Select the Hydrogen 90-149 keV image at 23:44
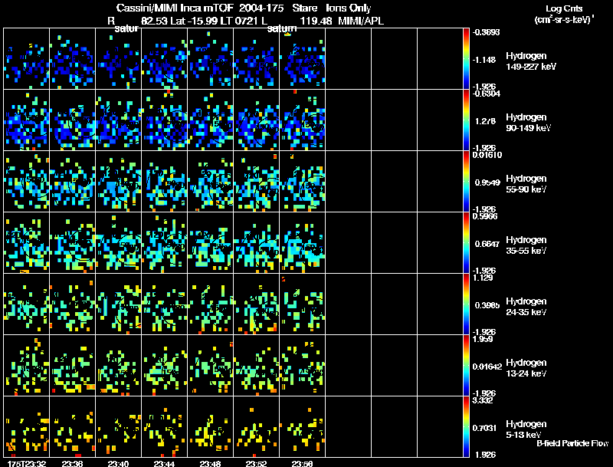 click(x=165, y=120)
